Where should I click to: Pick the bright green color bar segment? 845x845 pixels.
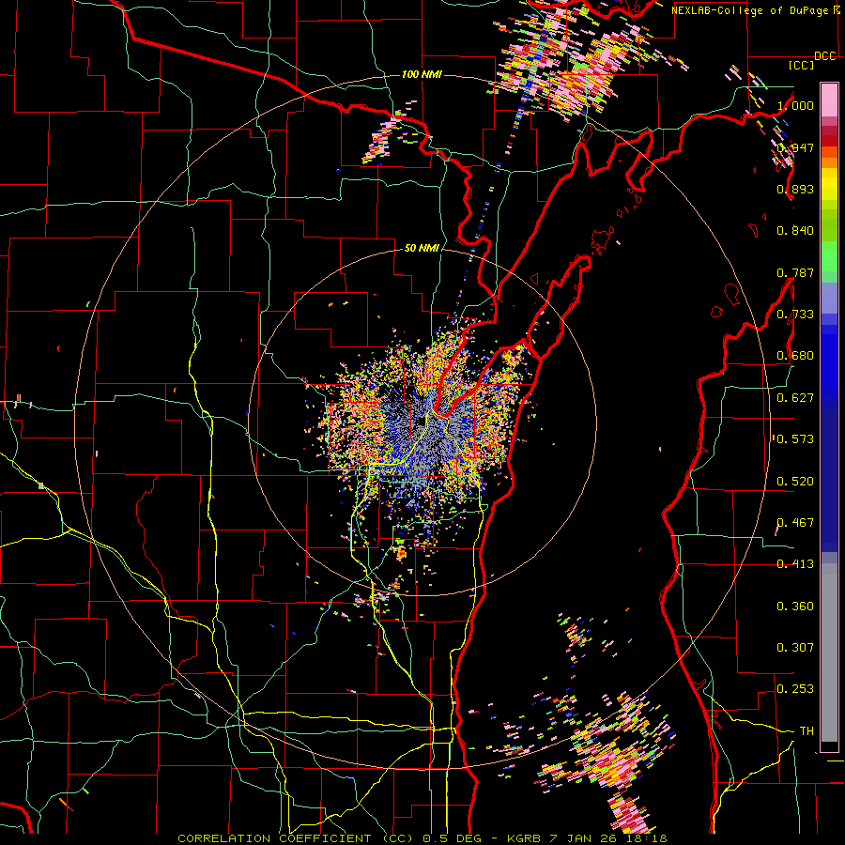[x=829, y=256]
